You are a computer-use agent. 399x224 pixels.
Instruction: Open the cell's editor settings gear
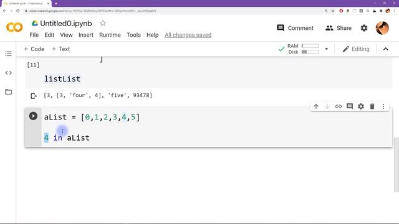click(361, 106)
